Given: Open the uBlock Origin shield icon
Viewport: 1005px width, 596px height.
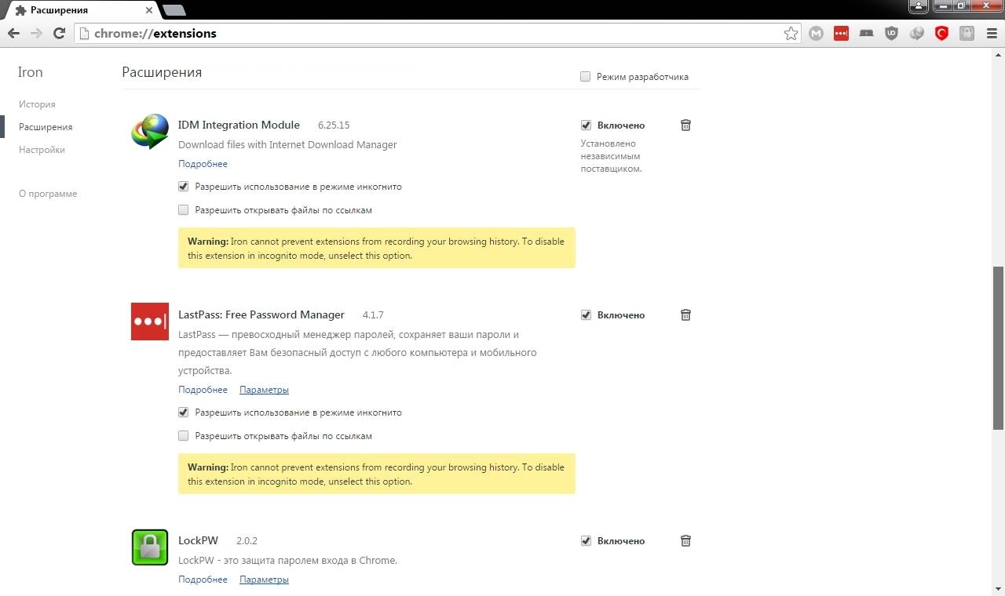Looking at the screenshot, I should [891, 33].
